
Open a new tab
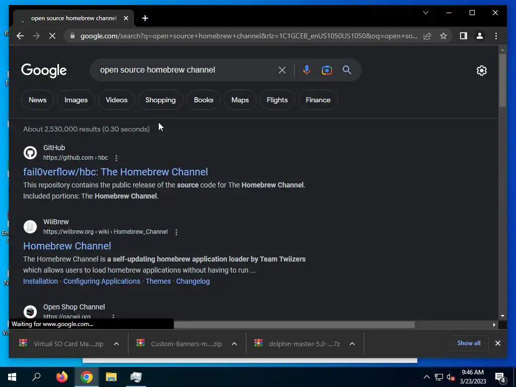[x=145, y=18]
